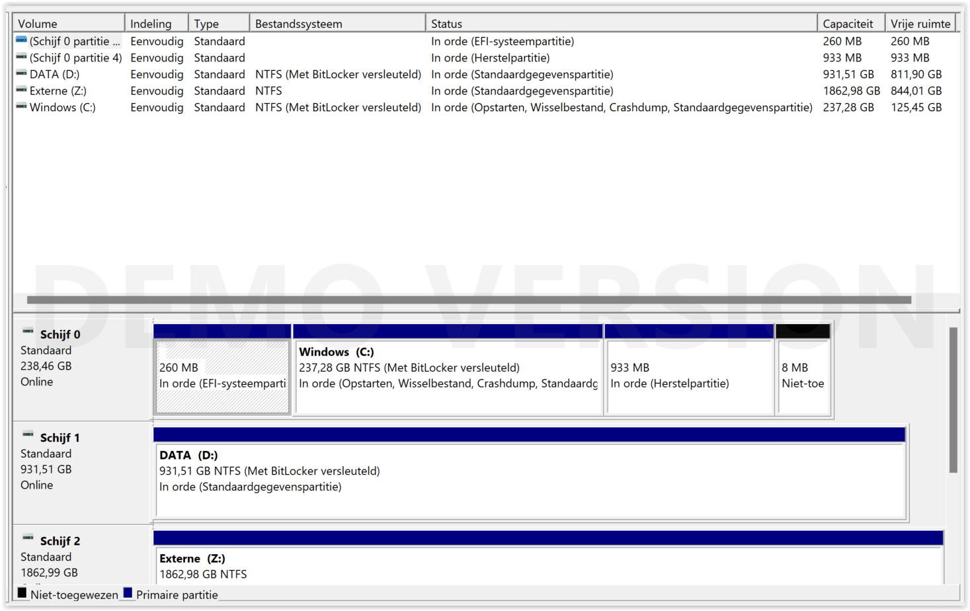Click the 'DATA (D:)' name in the volume list
Screen dimensions: 970x611
54,74
